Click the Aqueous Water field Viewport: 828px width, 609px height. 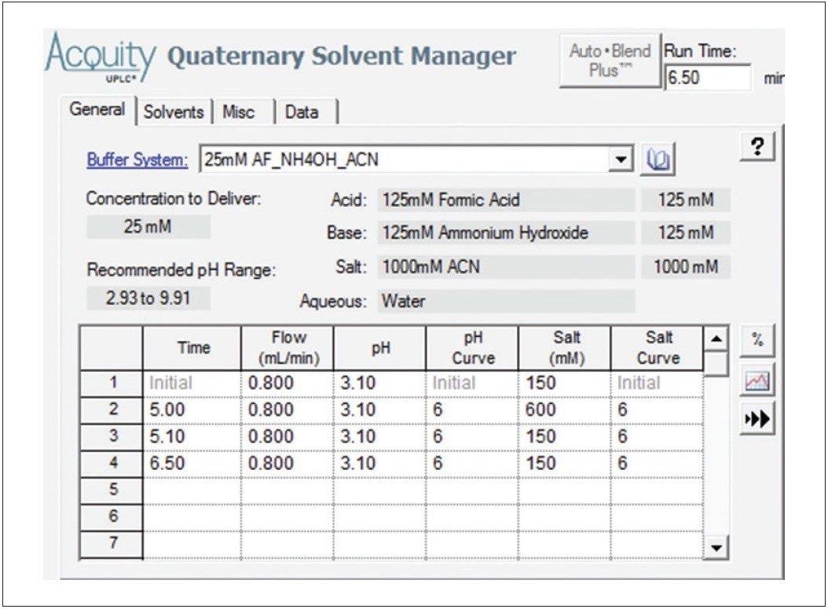click(506, 302)
